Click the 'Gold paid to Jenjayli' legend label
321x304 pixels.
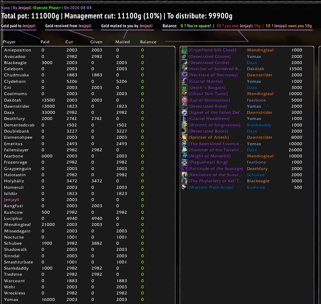tap(18, 26)
